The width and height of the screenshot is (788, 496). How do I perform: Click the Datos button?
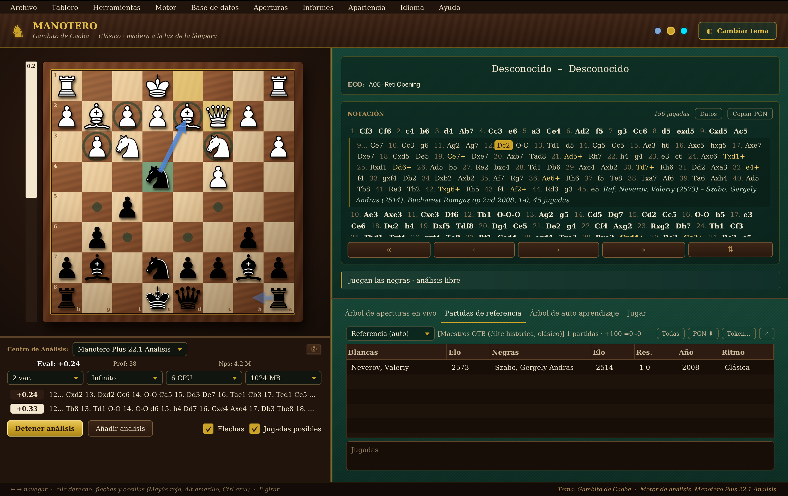(x=708, y=114)
